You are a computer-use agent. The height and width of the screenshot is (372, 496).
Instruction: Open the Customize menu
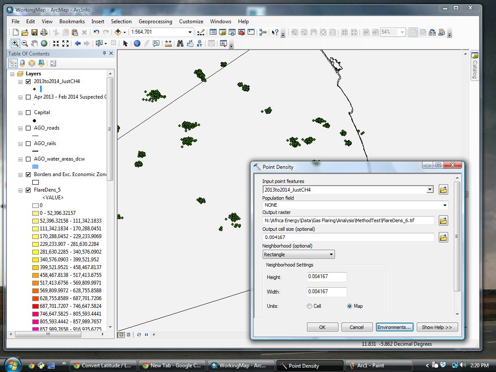191,22
